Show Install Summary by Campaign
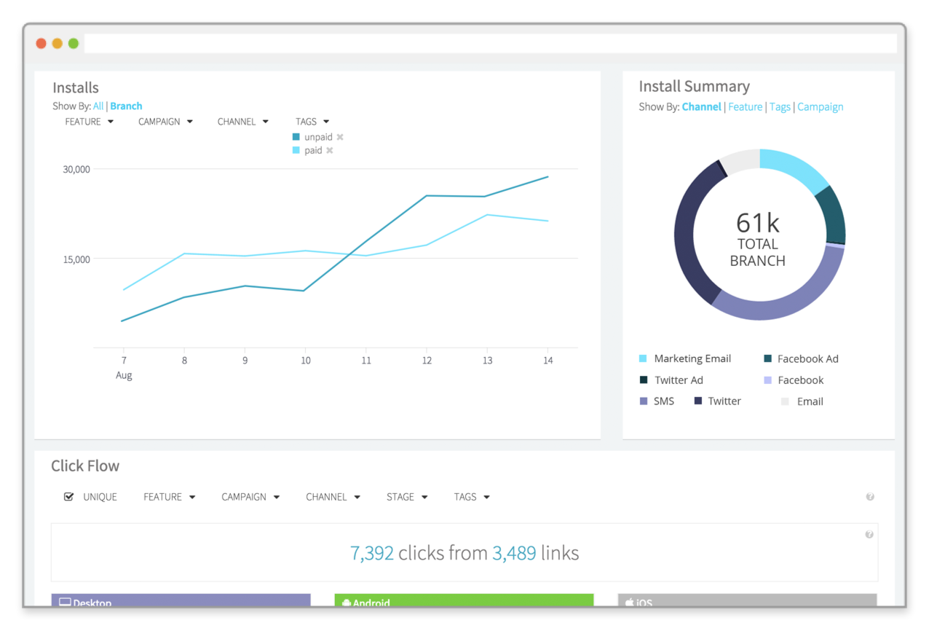The height and width of the screenshot is (631, 929). point(820,106)
